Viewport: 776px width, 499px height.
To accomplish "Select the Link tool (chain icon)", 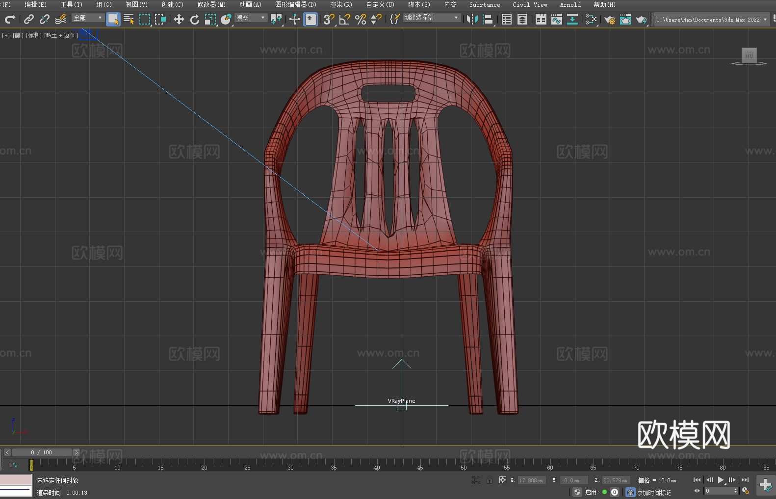I will pos(29,19).
